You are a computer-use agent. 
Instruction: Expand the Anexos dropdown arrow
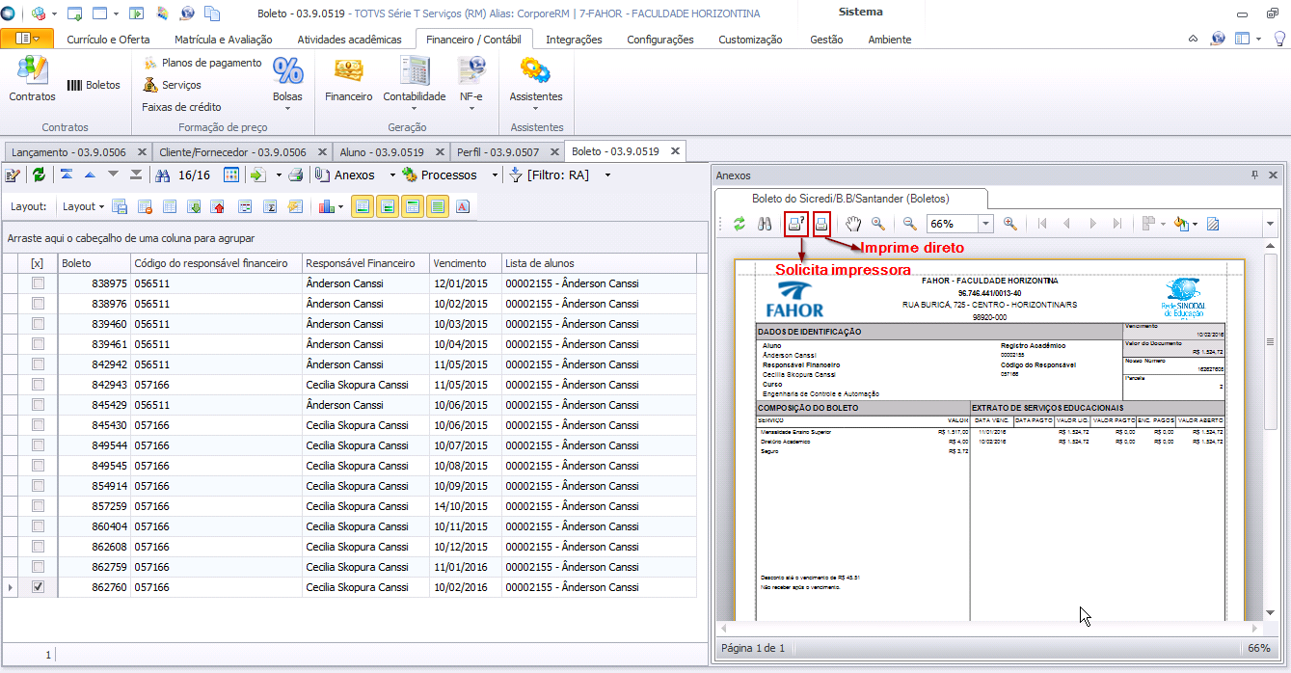pyautogui.click(x=392, y=175)
